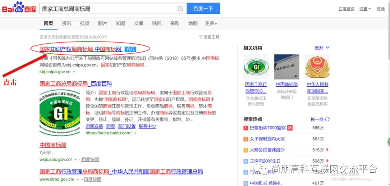Switch to the 贴吧 tab
Image resolution: width=390 pixels, height=186 pixels.
coord(157,23)
